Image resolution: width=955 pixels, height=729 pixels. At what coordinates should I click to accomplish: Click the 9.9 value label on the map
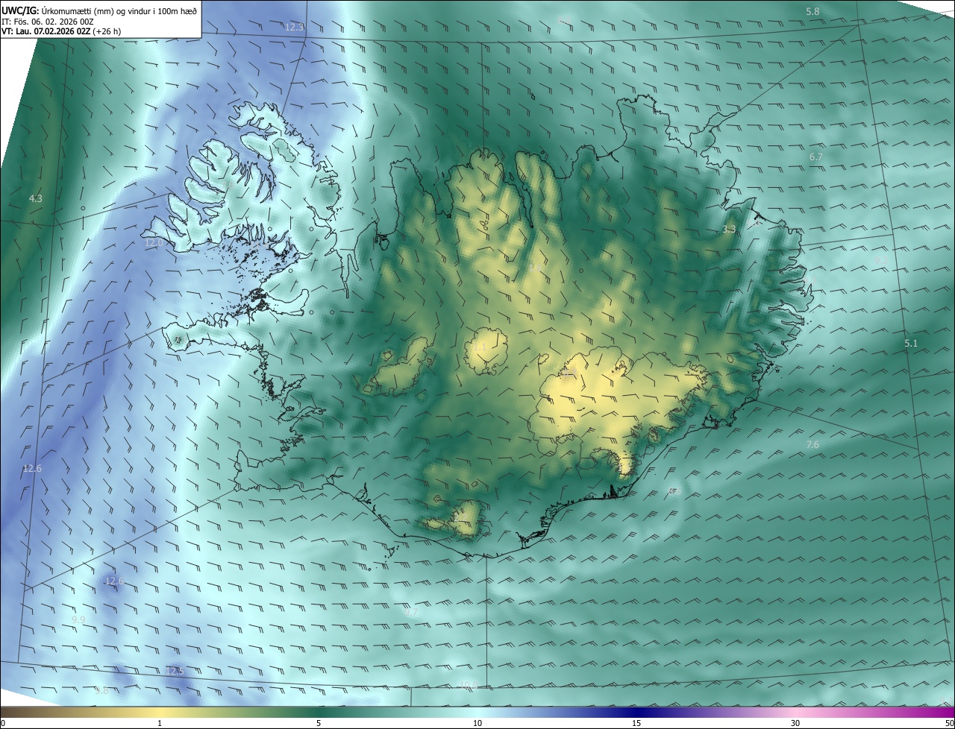pos(78,619)
